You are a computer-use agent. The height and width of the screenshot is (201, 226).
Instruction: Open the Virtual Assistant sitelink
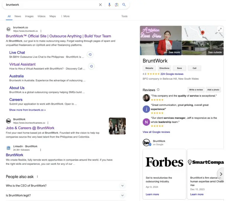coord(22,64)
